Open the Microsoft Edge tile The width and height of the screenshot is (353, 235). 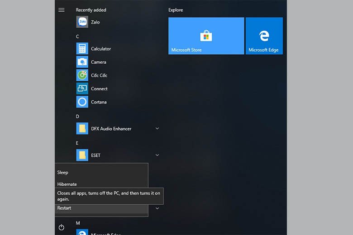tap(264, 36)
